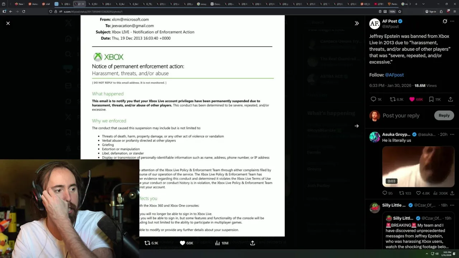Open more options on Silly Little reply
The height and width of the screenshot is (258, 459).
pos(452,205)
